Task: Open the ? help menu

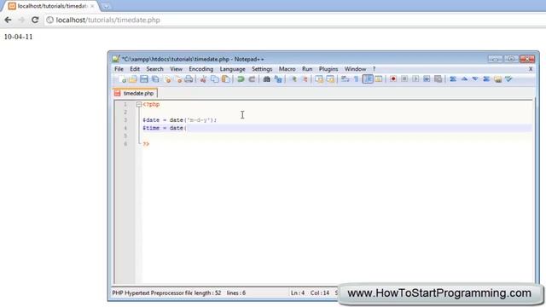Action: [374, 69]
